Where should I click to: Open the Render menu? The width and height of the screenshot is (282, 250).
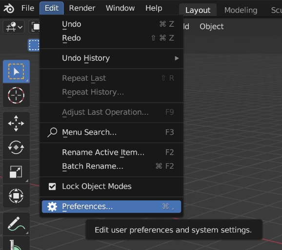click(x=82, y=8)
